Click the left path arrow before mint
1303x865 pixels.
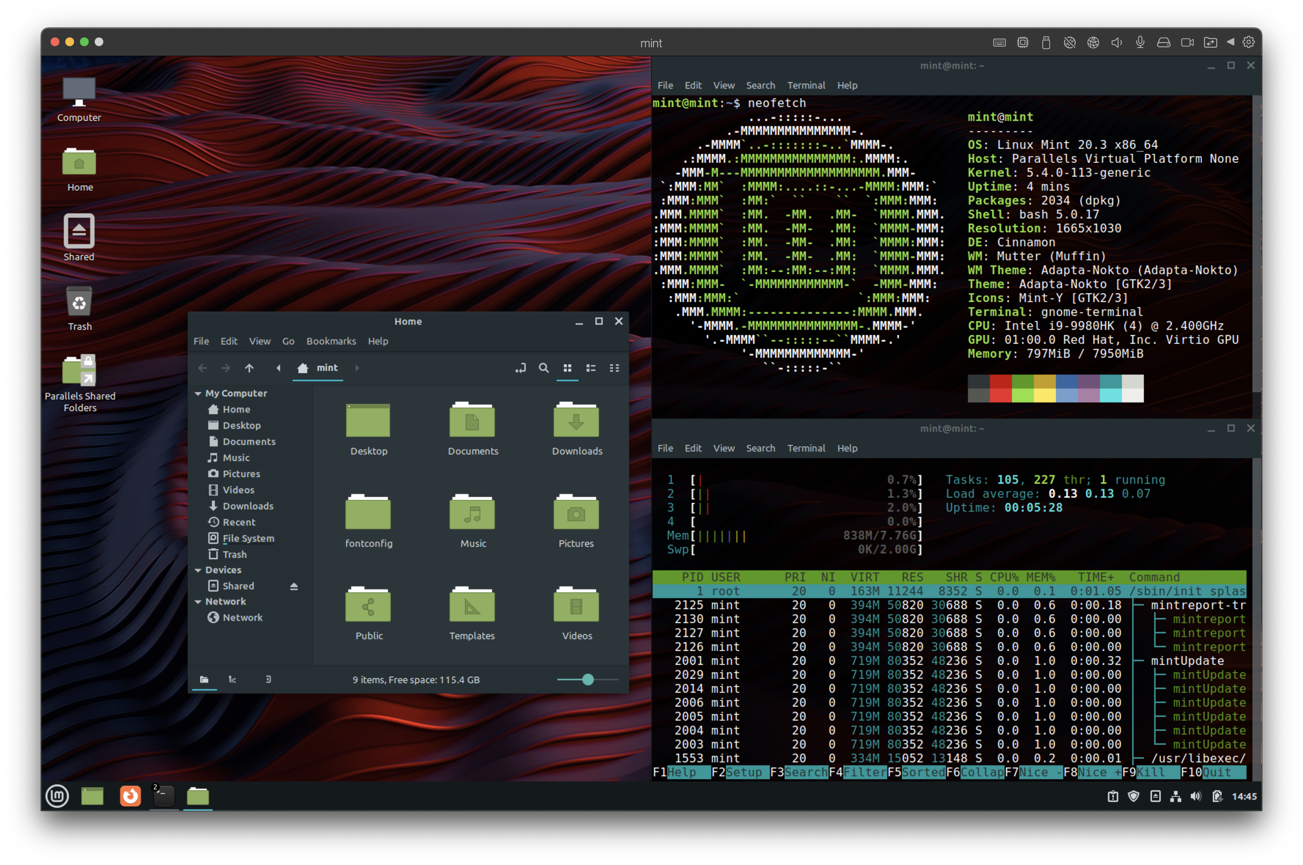tap(279, 368)
